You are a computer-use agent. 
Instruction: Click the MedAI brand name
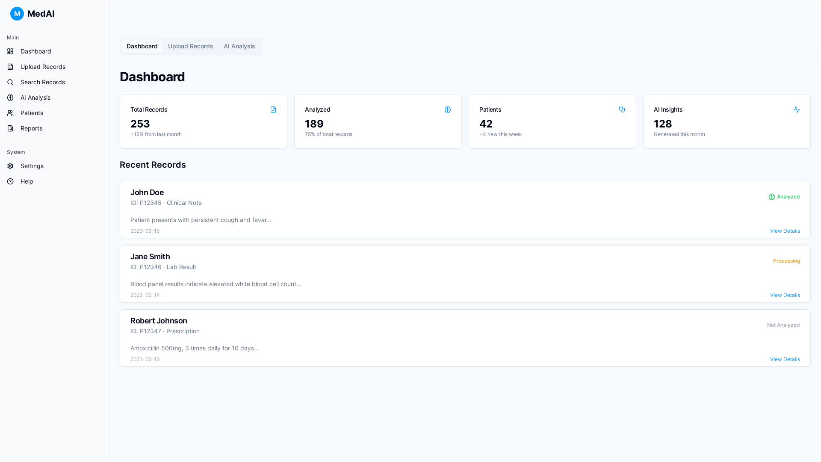[41, 14]
